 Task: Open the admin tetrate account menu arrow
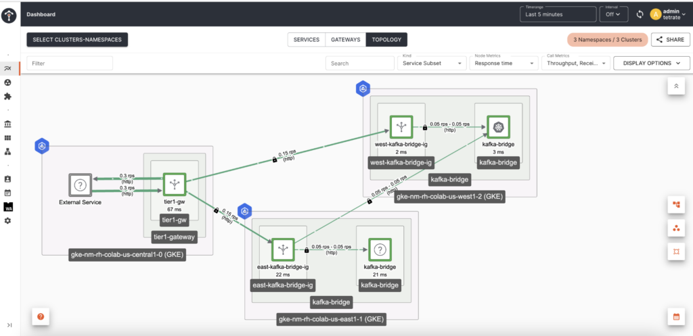[684, 15]
